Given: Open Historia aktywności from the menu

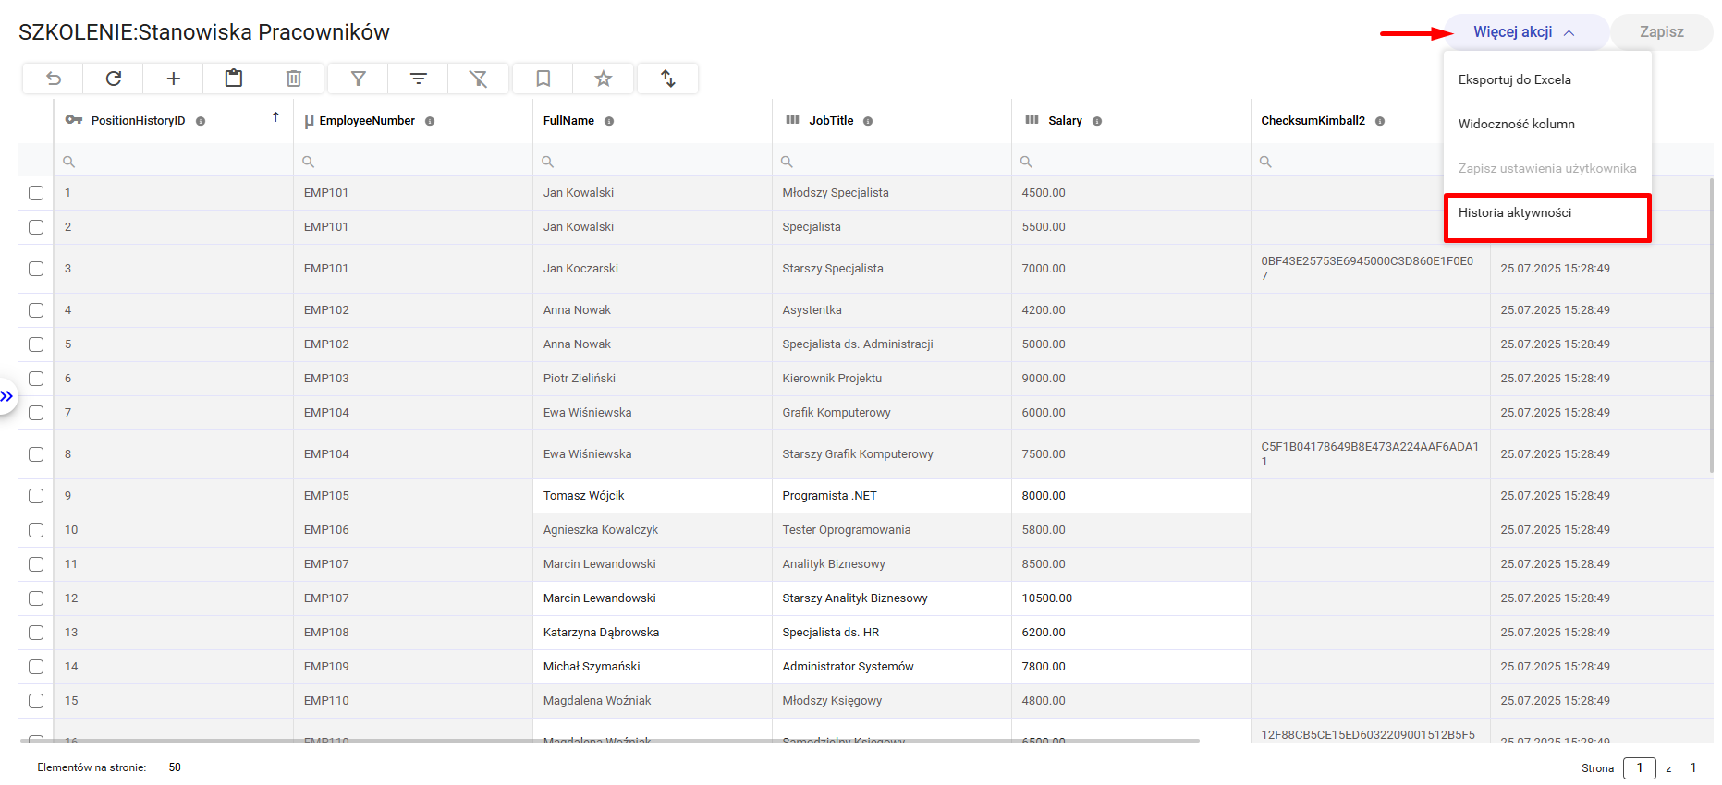Looking at the screenshot, I should coord(1514,212).
